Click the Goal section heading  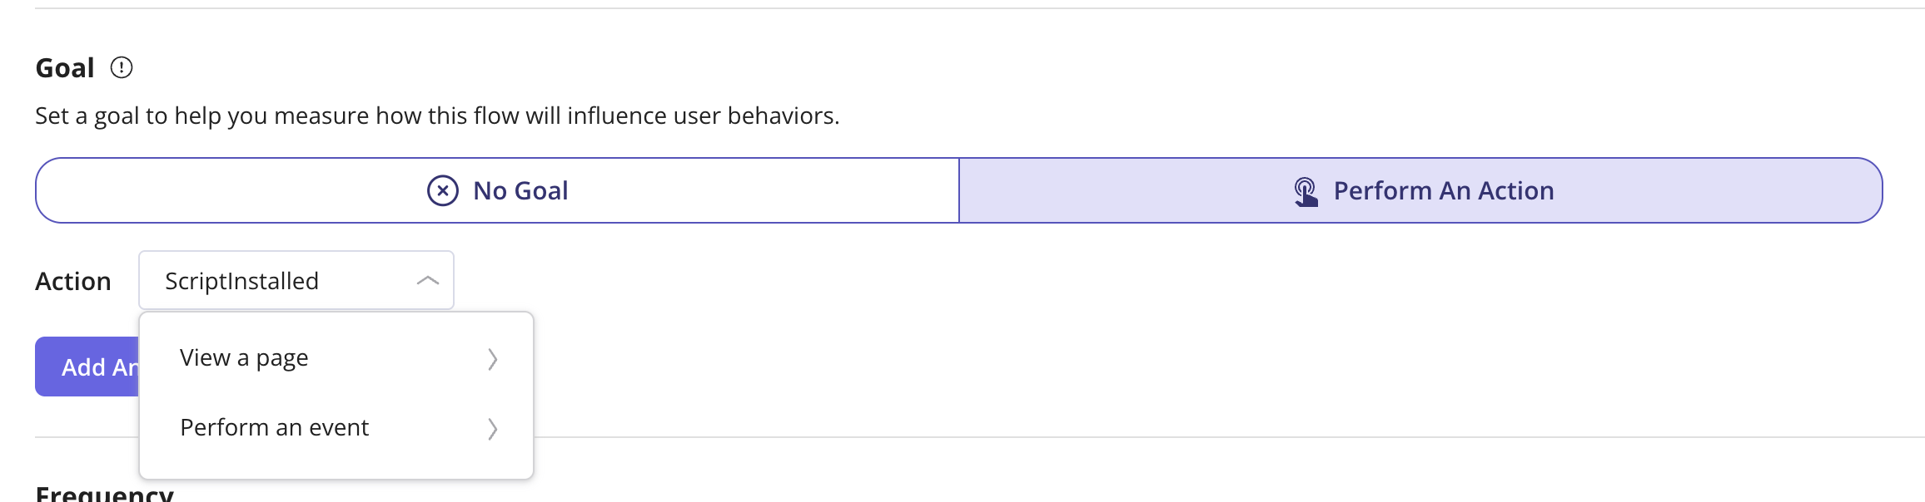65,68
